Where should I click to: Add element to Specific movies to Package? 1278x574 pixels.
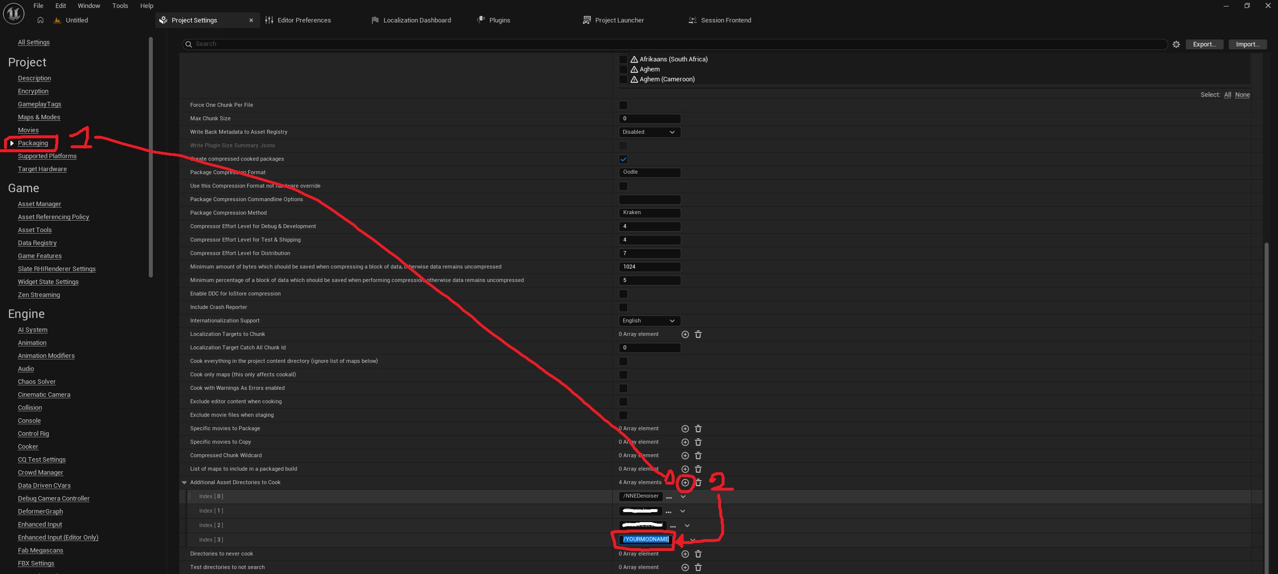(x=685, y=429)
